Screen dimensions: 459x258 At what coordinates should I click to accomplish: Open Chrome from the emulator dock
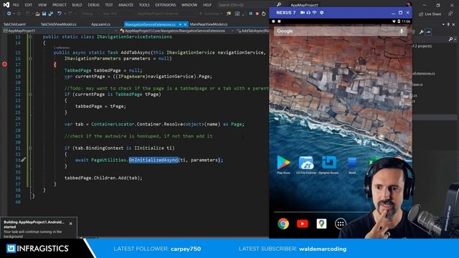point(283,224)
